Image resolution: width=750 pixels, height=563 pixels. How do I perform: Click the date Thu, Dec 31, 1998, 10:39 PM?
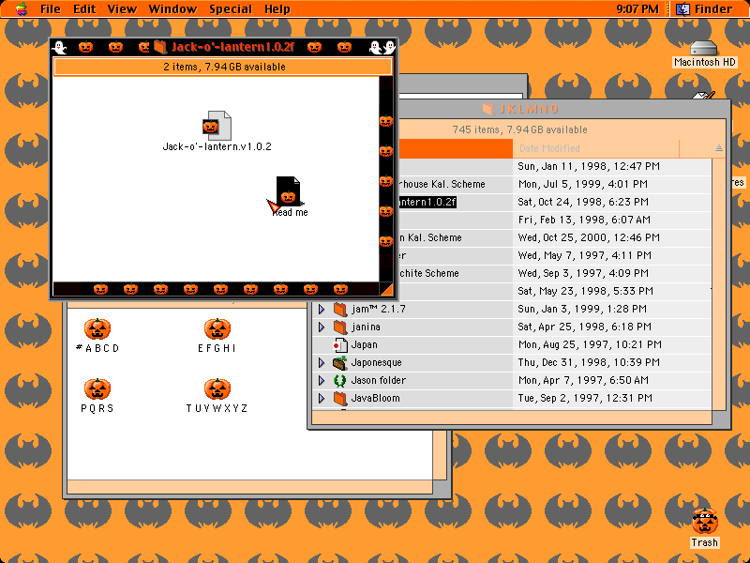589,363
